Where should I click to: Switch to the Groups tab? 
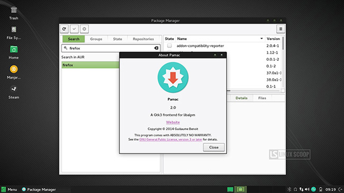tap(96, 39)
